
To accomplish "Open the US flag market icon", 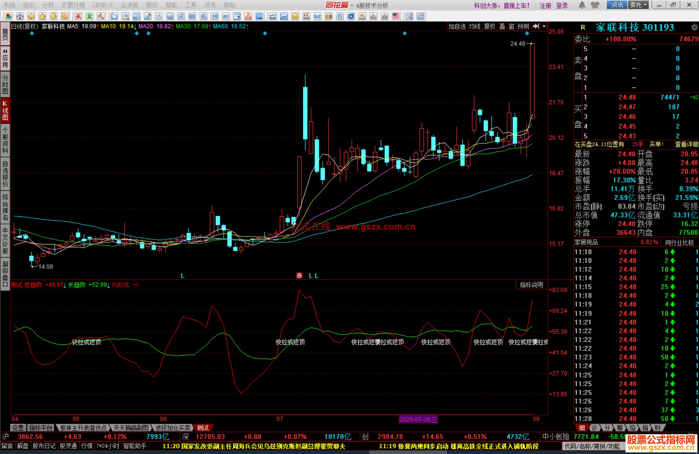I will [x=395, y=16].
